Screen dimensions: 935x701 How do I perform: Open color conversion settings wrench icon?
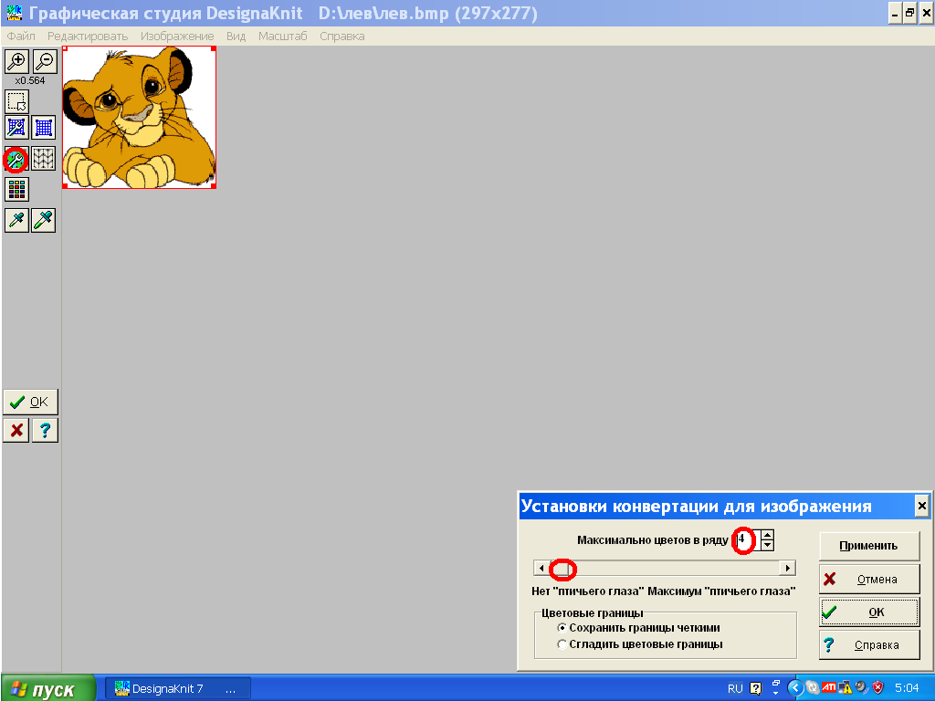coord(16,159)
